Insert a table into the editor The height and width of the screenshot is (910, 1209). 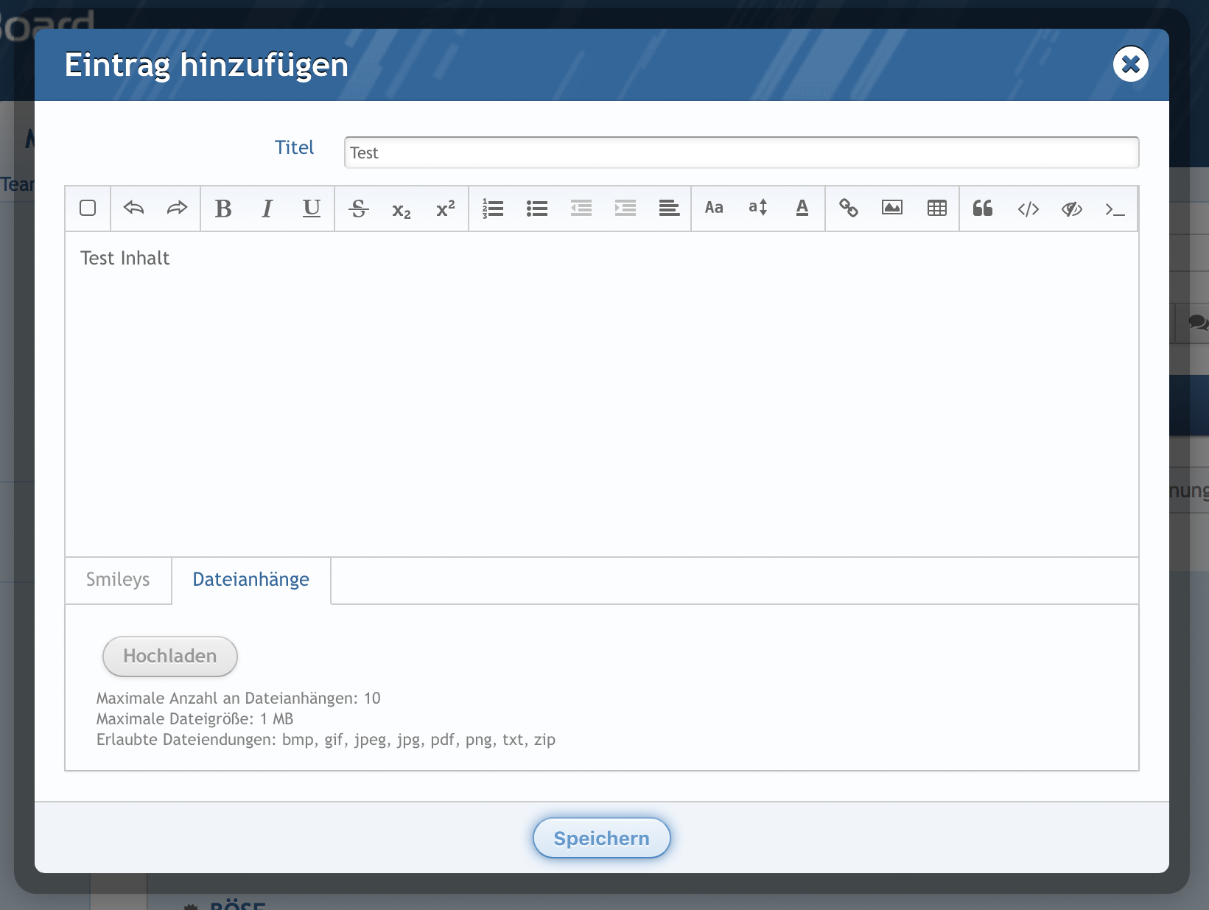coord(937,209)
